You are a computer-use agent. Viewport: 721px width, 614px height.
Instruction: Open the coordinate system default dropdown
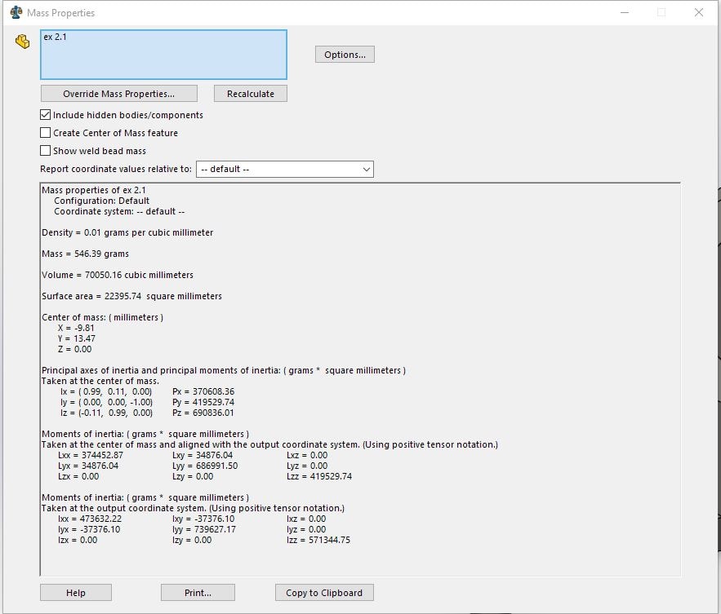pos(285,169)
